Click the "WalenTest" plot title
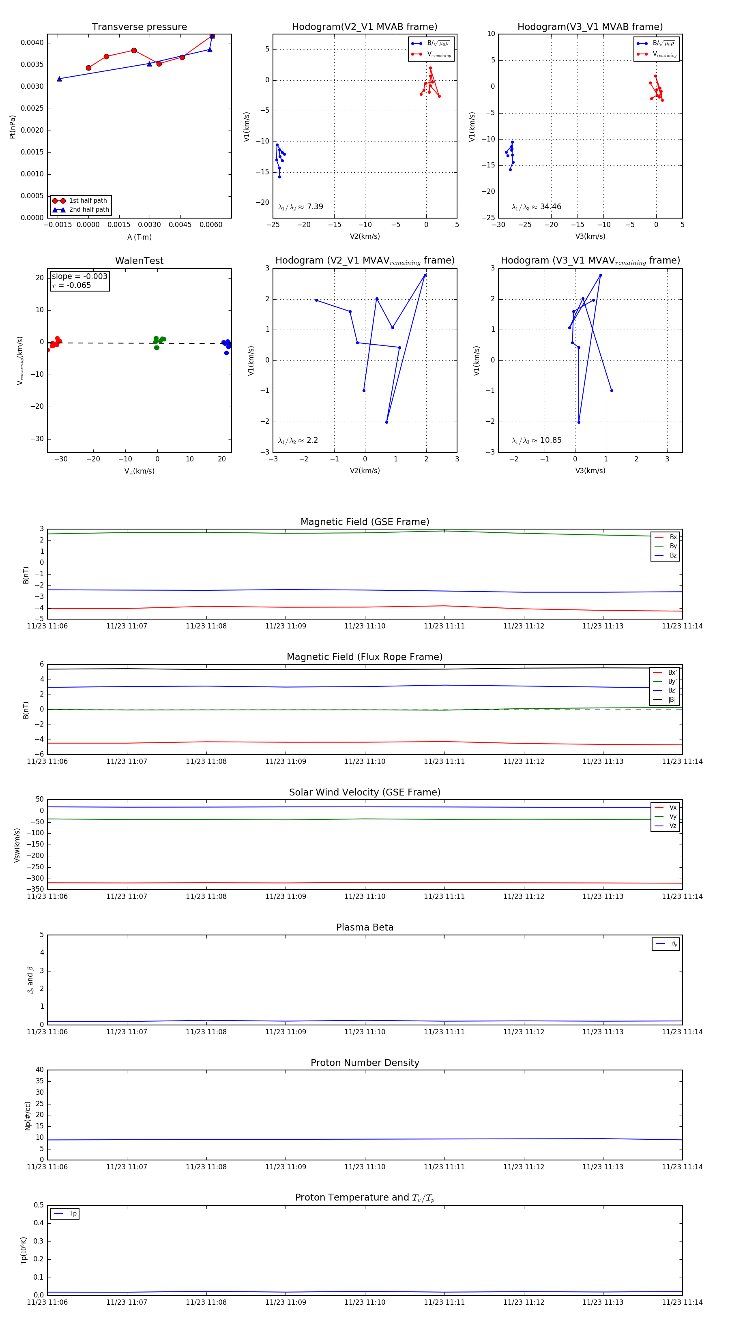The image size is (730, 1338). pos(139,261)
